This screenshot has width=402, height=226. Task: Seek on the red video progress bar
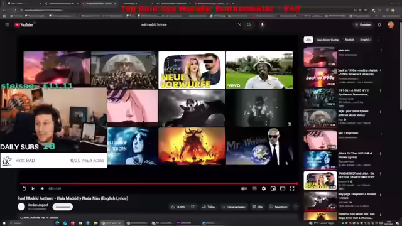tap(158, 183)
